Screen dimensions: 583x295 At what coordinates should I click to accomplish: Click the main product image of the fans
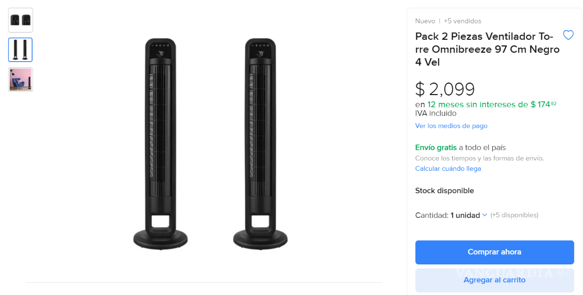pos(209,146)
